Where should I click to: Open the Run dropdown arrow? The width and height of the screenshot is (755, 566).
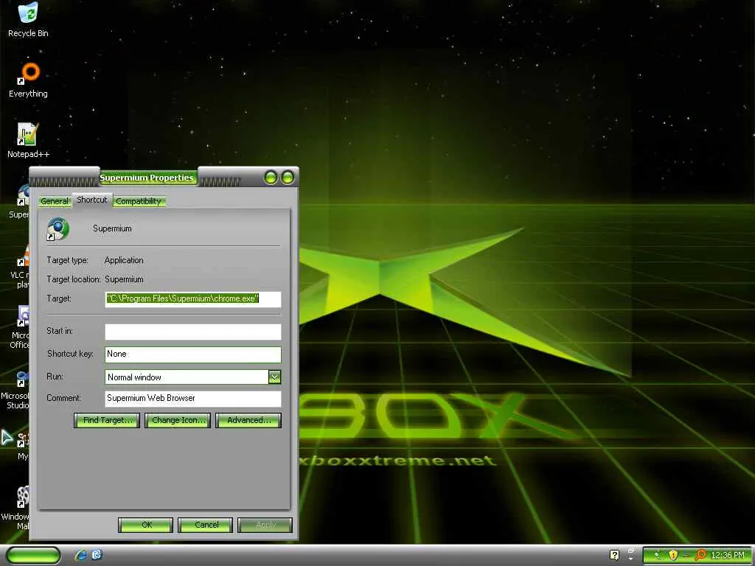274,377
